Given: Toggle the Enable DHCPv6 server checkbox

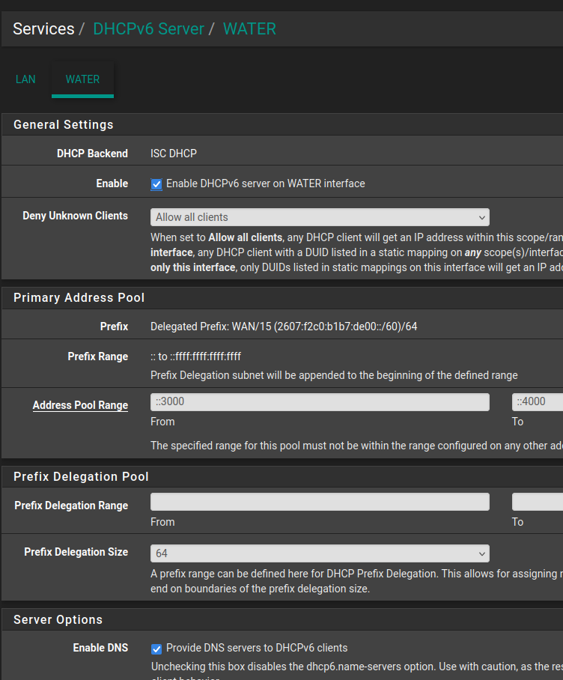Looking at the screenshot, I should click(156, 184).
